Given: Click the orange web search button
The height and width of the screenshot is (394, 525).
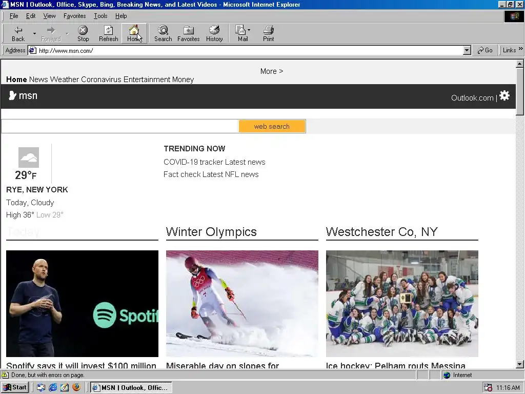Looking at the screenshot, I should [x=272, y=126].
